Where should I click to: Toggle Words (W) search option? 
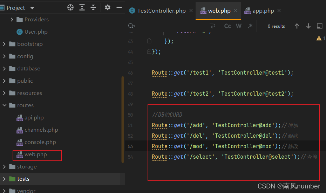(239, 26)
